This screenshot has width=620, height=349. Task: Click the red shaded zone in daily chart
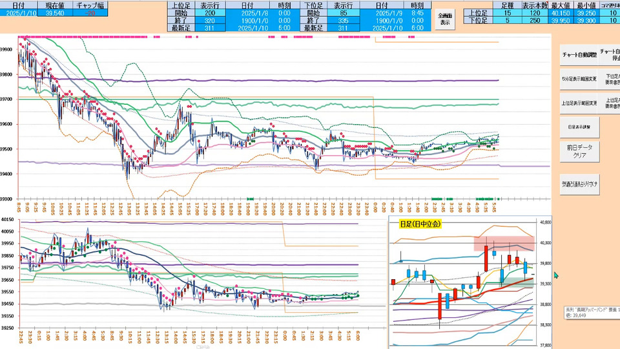click(504, 243)
